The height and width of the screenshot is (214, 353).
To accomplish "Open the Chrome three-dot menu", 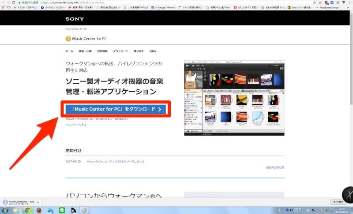I will [x=350, y=2].
